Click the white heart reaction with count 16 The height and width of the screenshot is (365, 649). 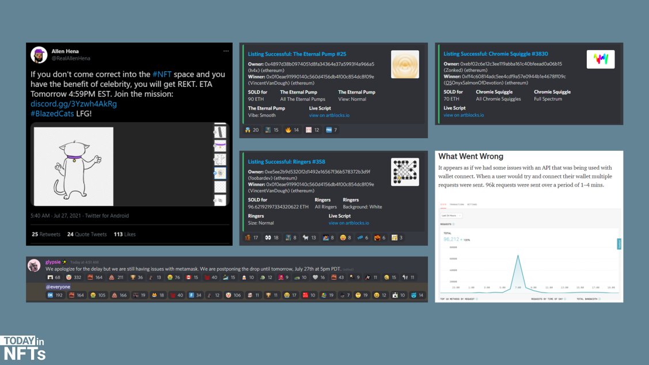click(319, 277)
